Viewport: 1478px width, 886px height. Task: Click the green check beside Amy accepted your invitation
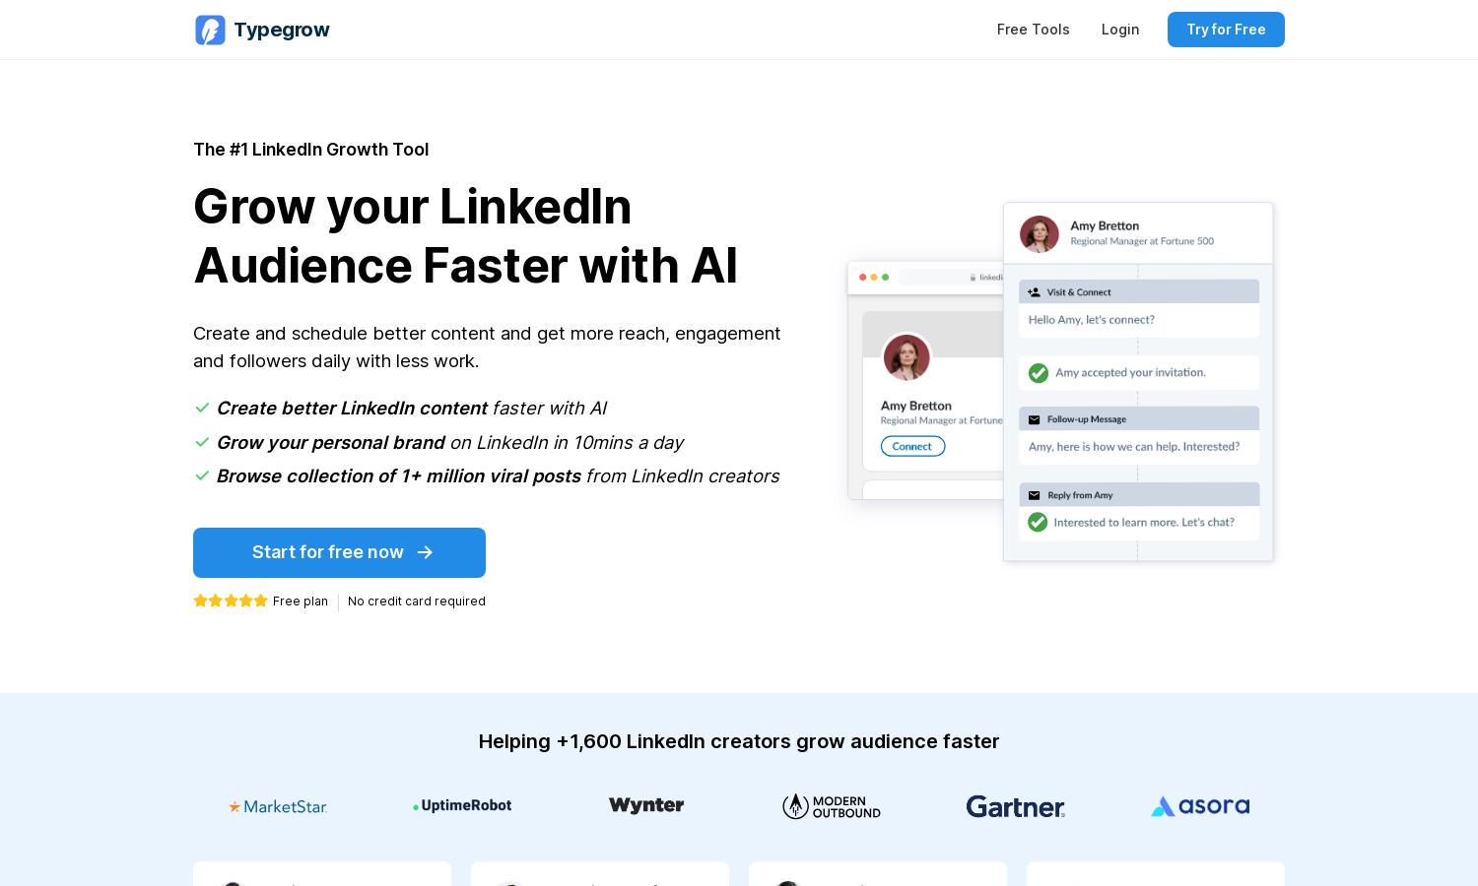pos(1039,373)
